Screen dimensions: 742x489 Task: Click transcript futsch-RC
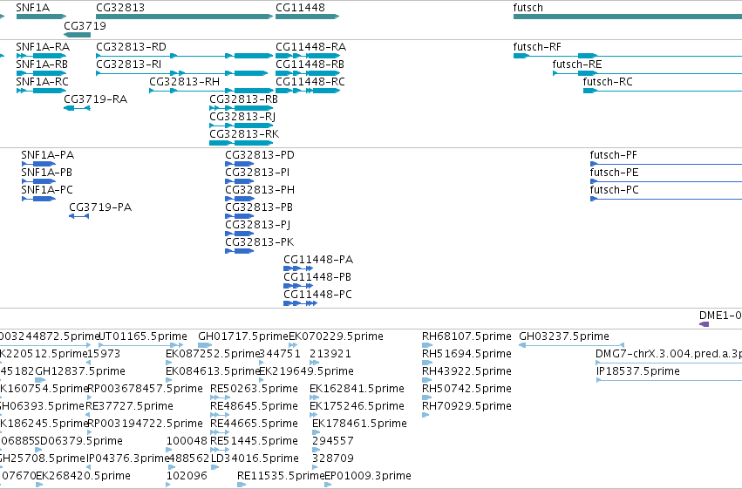point(663,91)
